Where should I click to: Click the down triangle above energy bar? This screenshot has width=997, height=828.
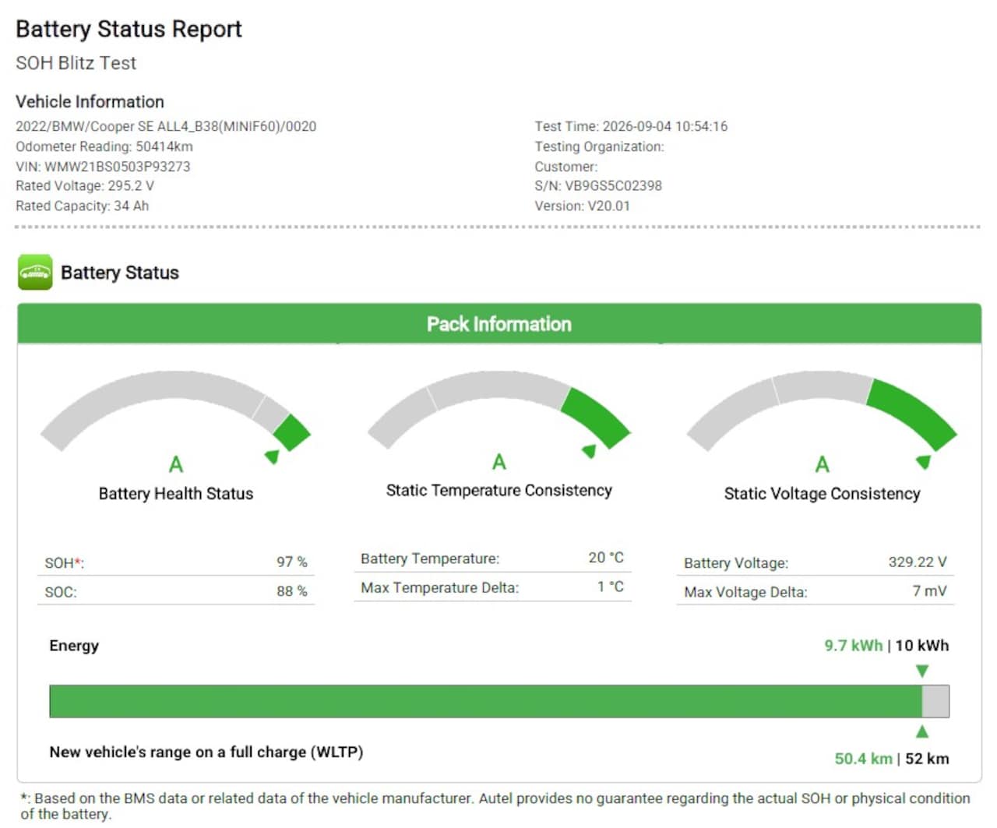point(922,671)
